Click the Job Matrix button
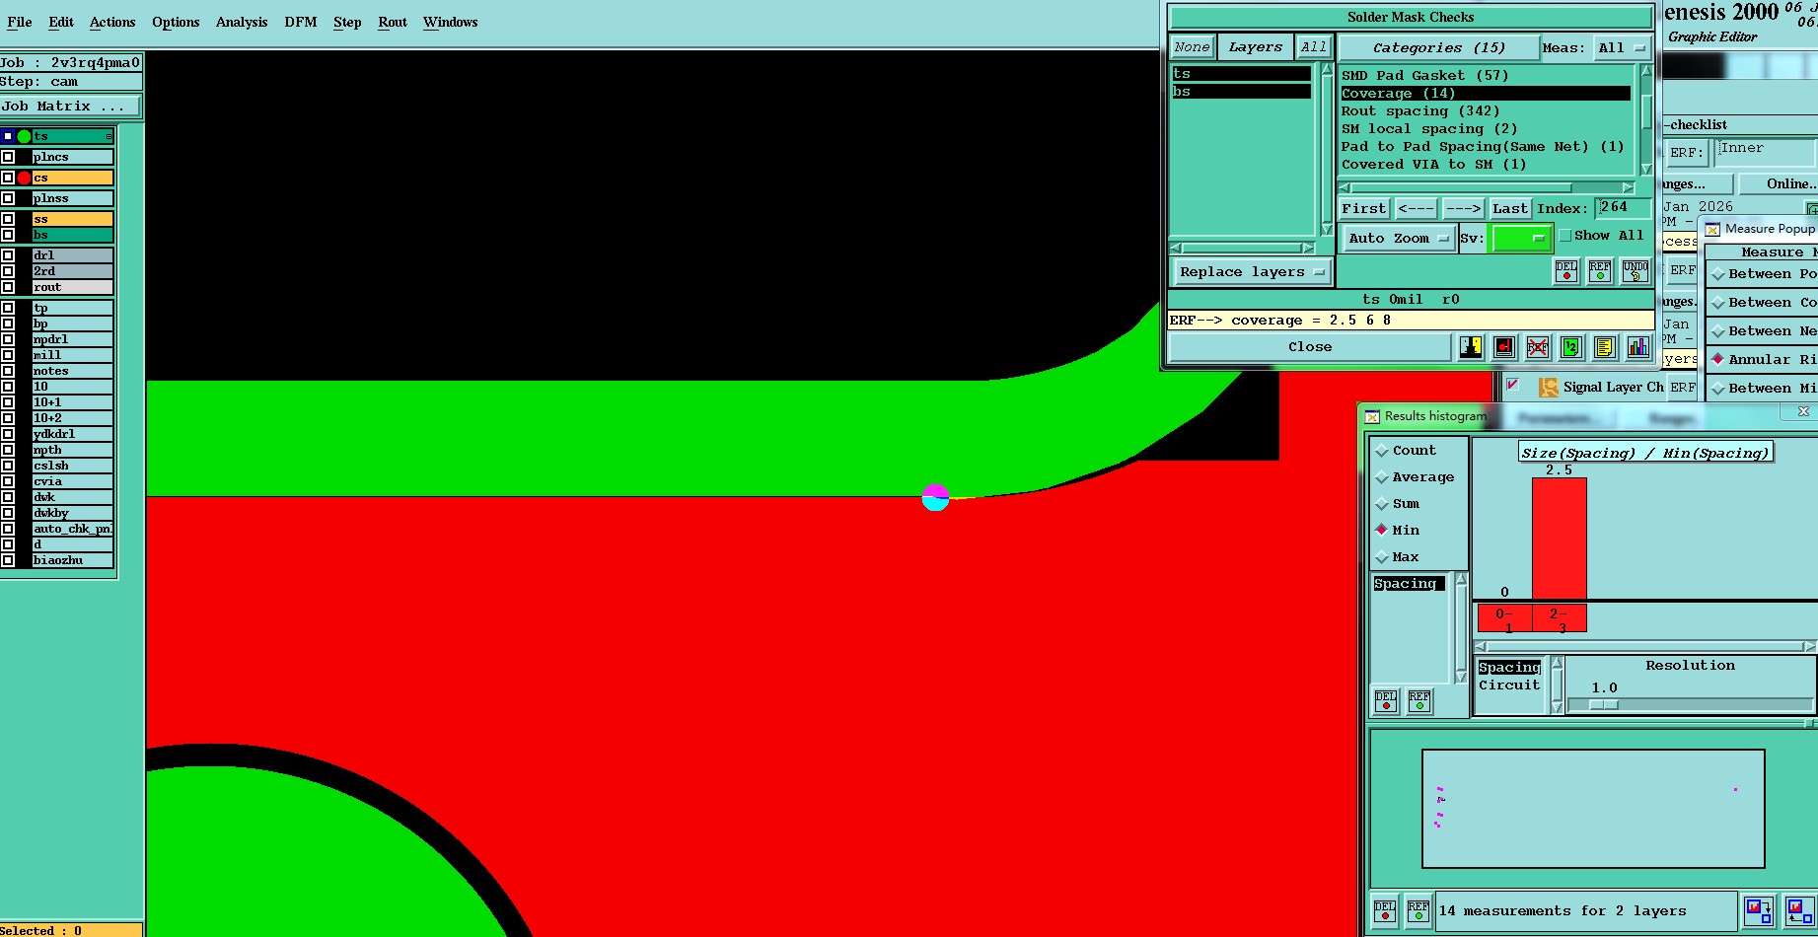The image size is (1818, 937). (70, 107)
